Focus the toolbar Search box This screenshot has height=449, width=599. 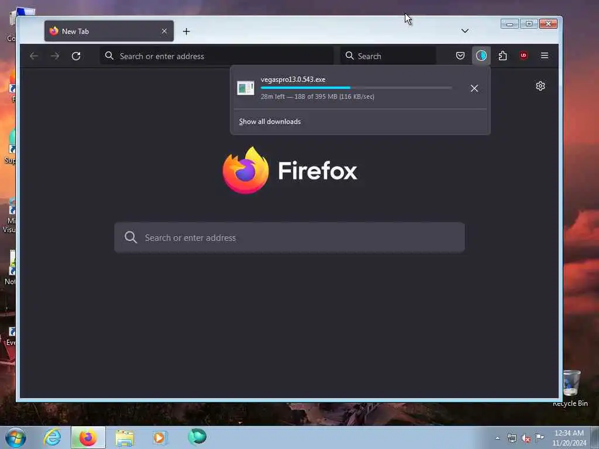click(x=388, y=56)
